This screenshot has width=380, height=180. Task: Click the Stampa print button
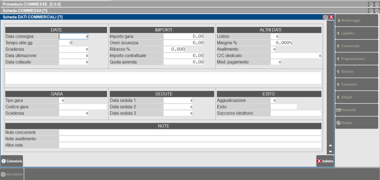pyautogui.click(x=356, y=123)
